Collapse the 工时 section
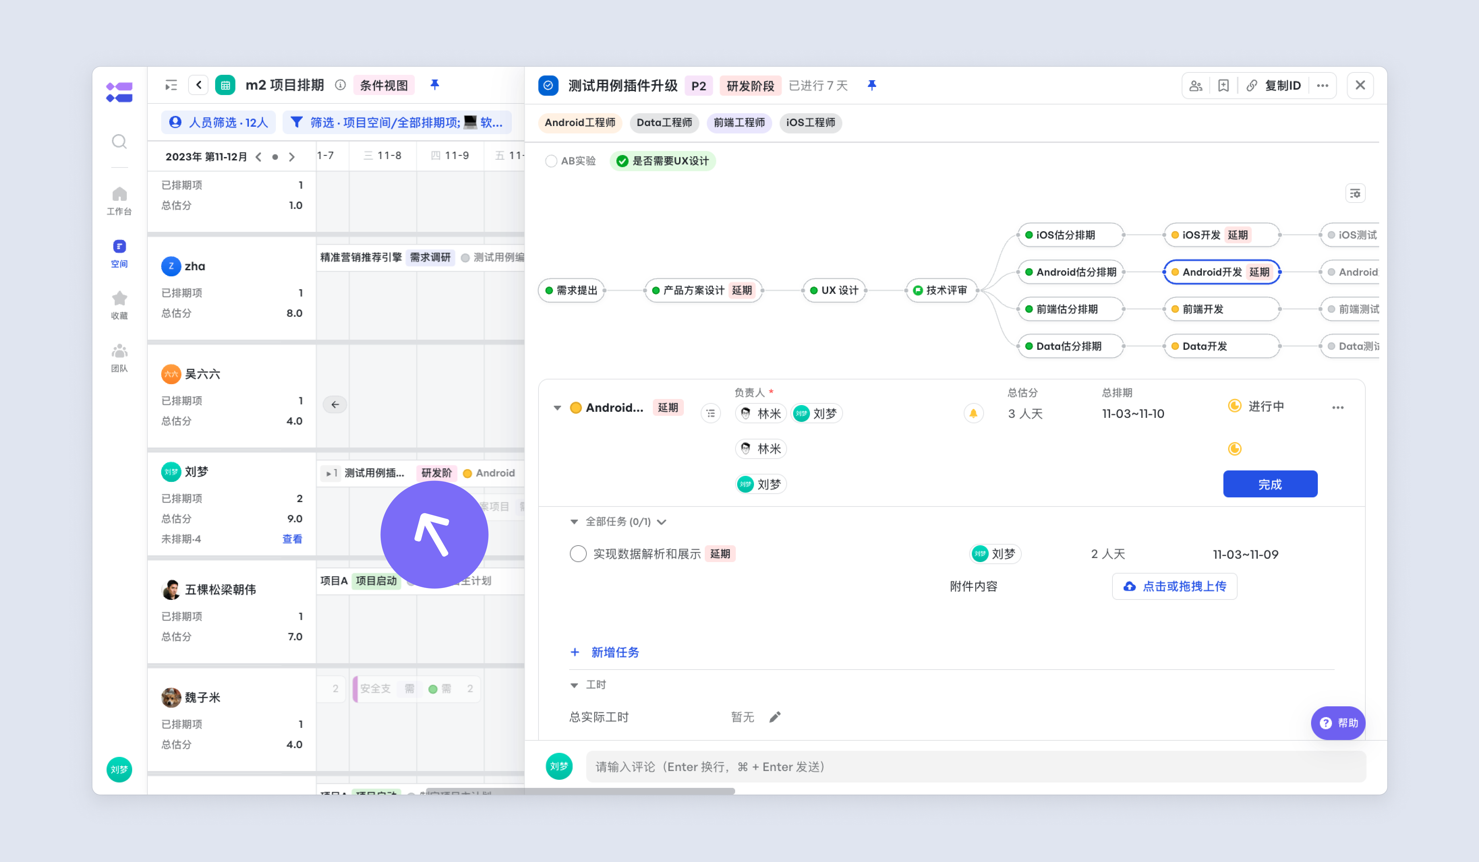Image resolution: width=1479 pixels, height=862 pixels. (x=574, y=685)
